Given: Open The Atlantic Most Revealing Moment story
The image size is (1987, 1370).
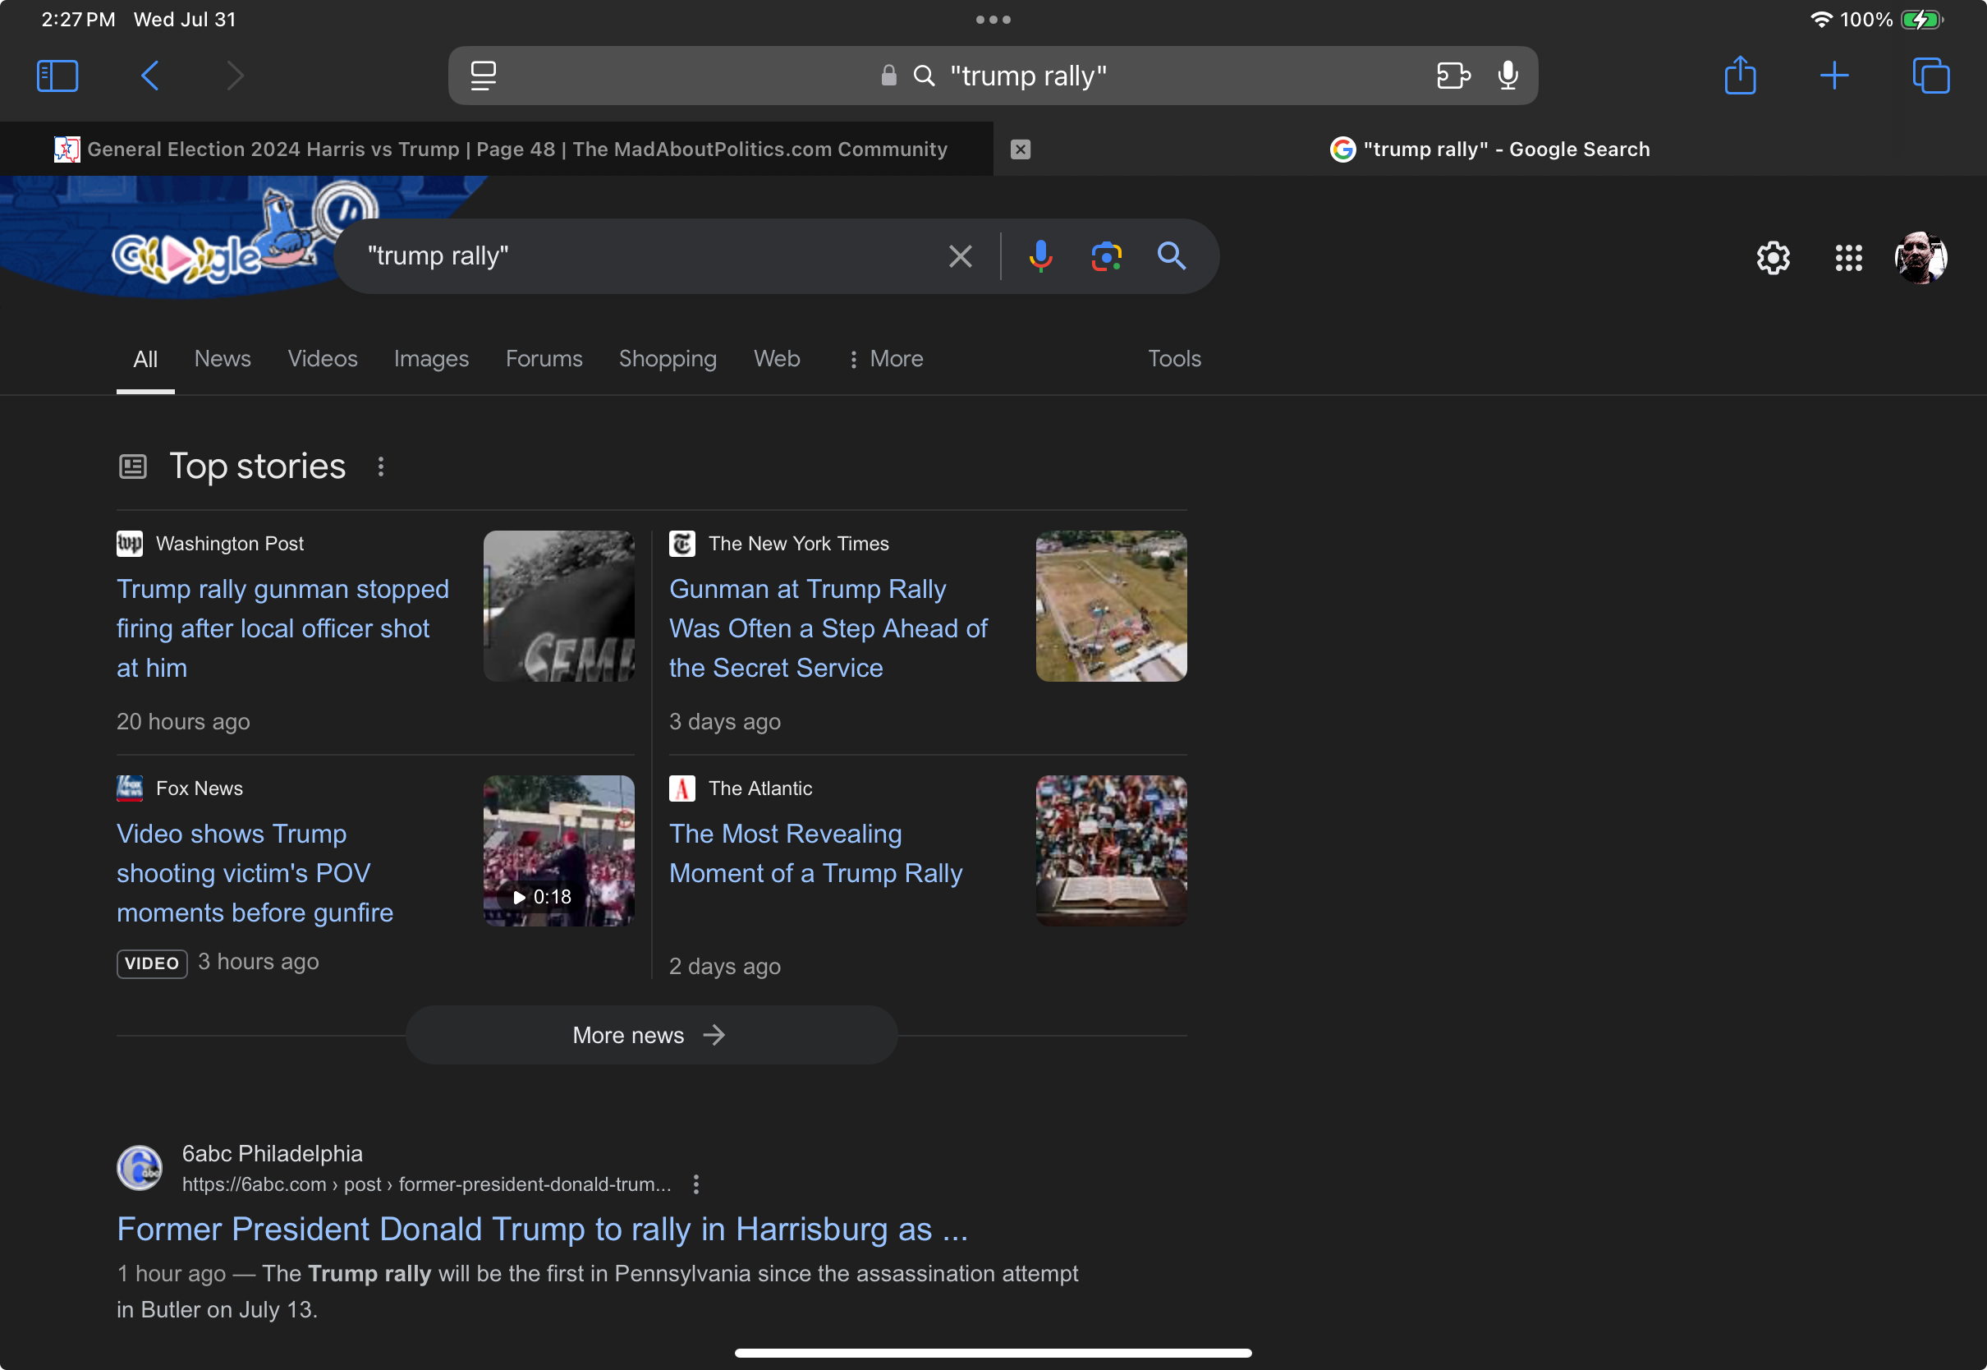Looking at the screenshot, I should (815, 853).
